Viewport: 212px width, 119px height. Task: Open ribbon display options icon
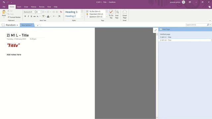[x=190, y=2]
